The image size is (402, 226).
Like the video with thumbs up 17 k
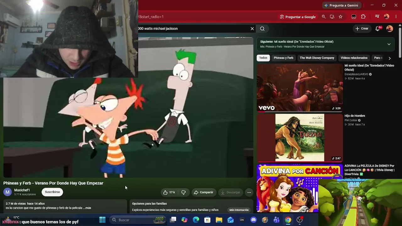pyautogui.click(x=169, y=192)
